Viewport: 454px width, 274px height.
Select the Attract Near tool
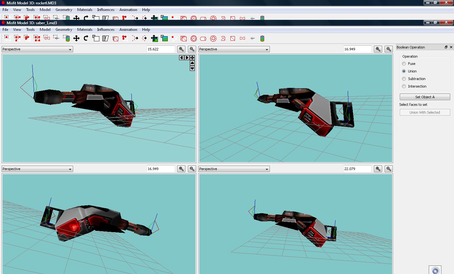pos(145,38)
